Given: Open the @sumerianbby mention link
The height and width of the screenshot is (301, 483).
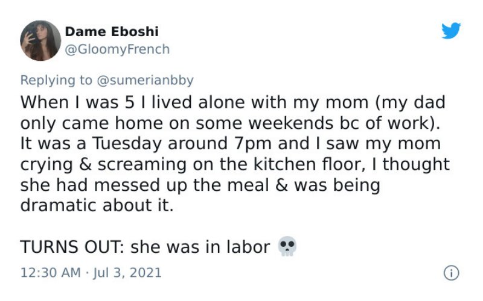Looking at the screenshot, I should [x=145, y=81].
